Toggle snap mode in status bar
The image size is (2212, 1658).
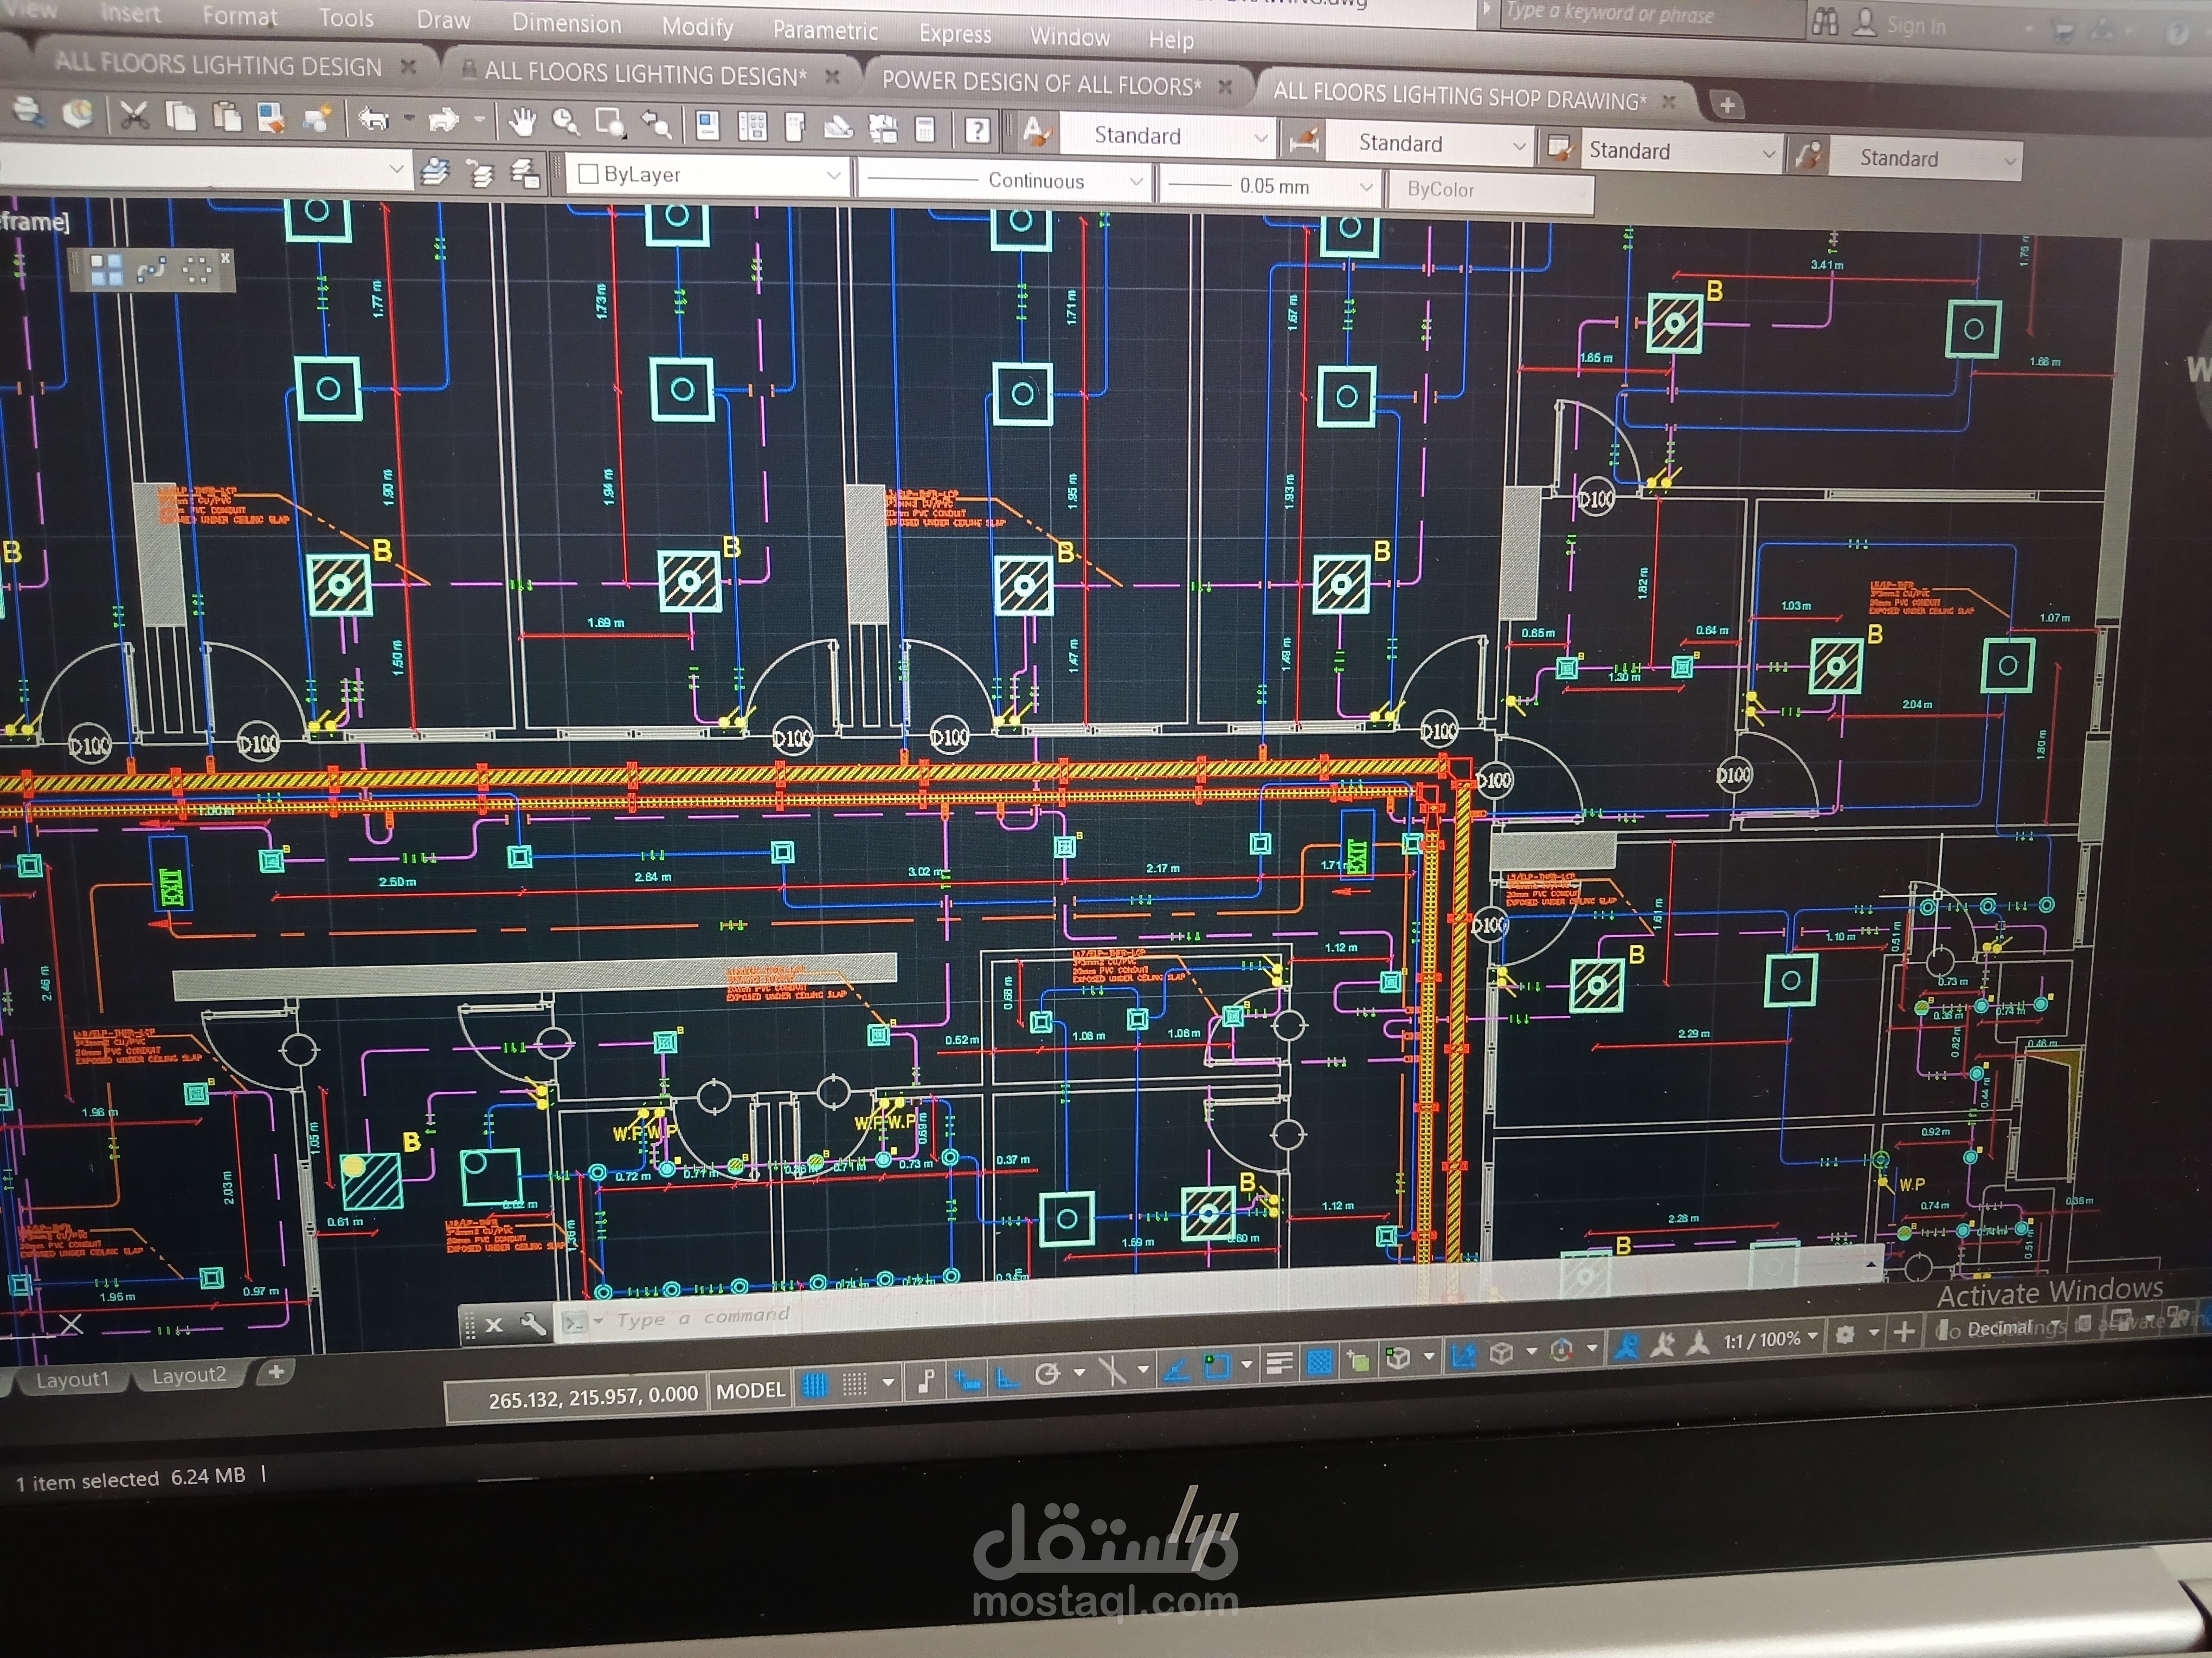(x=855, y=1384)
